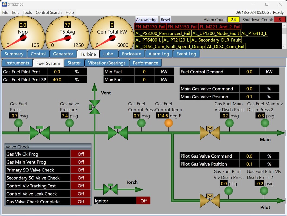Switch to the Control tab
The width and height of the screenshot is (287, 216).
click(38, 54)
